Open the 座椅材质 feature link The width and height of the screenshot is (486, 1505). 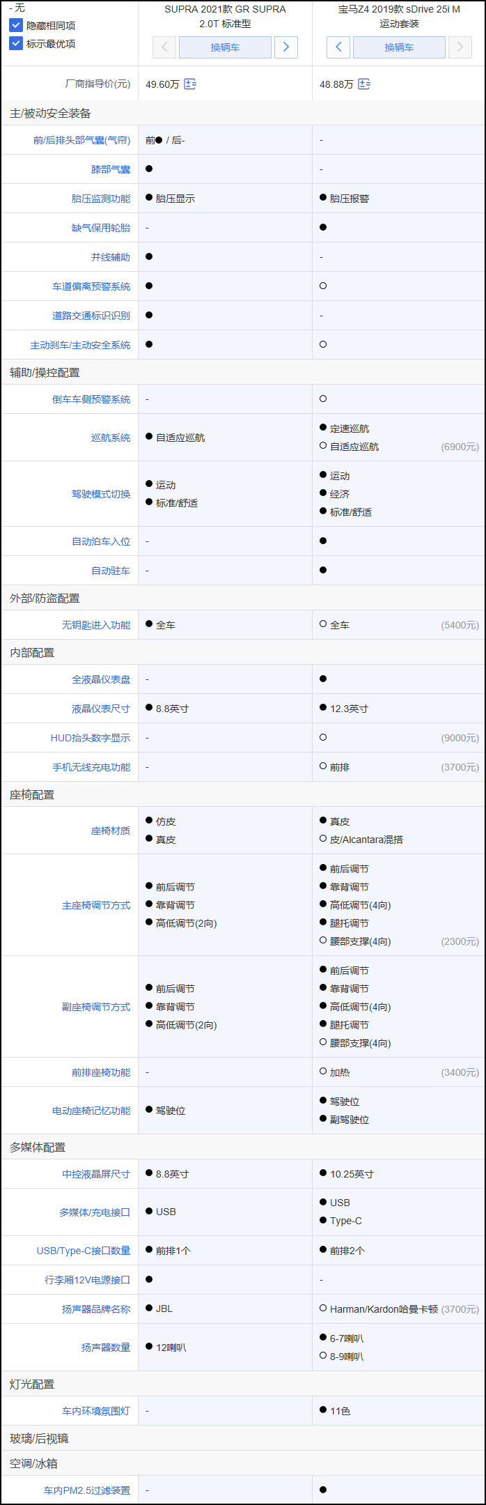[111, 831]
